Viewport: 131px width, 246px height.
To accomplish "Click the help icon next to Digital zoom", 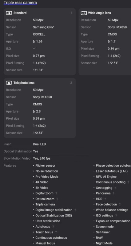I will coord(56,193).
